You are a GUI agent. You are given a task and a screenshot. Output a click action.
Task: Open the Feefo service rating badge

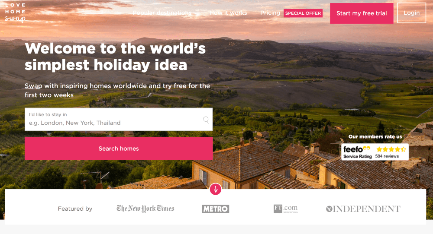(x=375, y=152)
